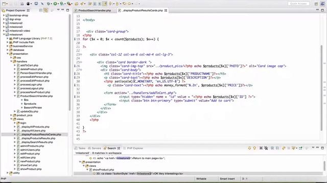Image resolution: width=327 pixels, height=183 pixels.
Task: Open the Servers tab in bottom panel
Action: coord(95,148)
